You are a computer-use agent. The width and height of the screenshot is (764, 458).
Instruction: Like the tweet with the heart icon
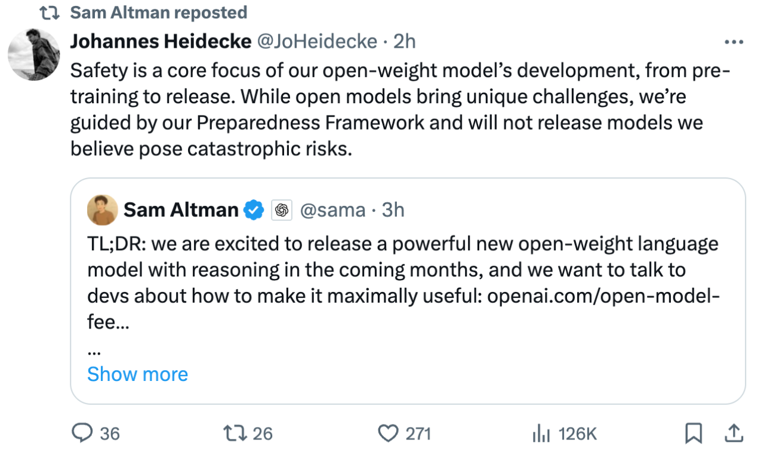389,433
